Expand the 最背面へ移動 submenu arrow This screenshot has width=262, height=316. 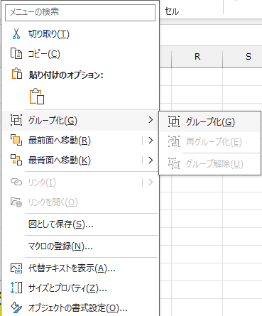[x=151, y=160]
